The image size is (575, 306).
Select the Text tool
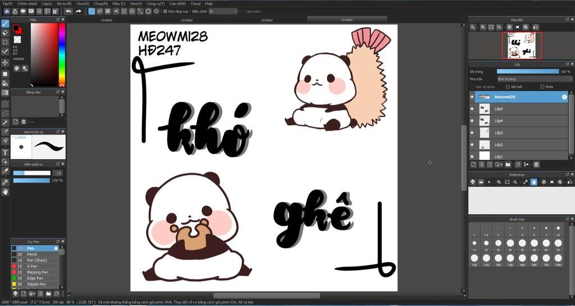coord(5,152)
